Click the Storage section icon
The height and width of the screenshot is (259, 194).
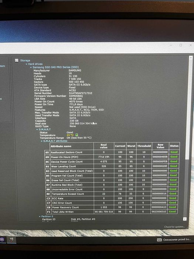pos(17,60)
